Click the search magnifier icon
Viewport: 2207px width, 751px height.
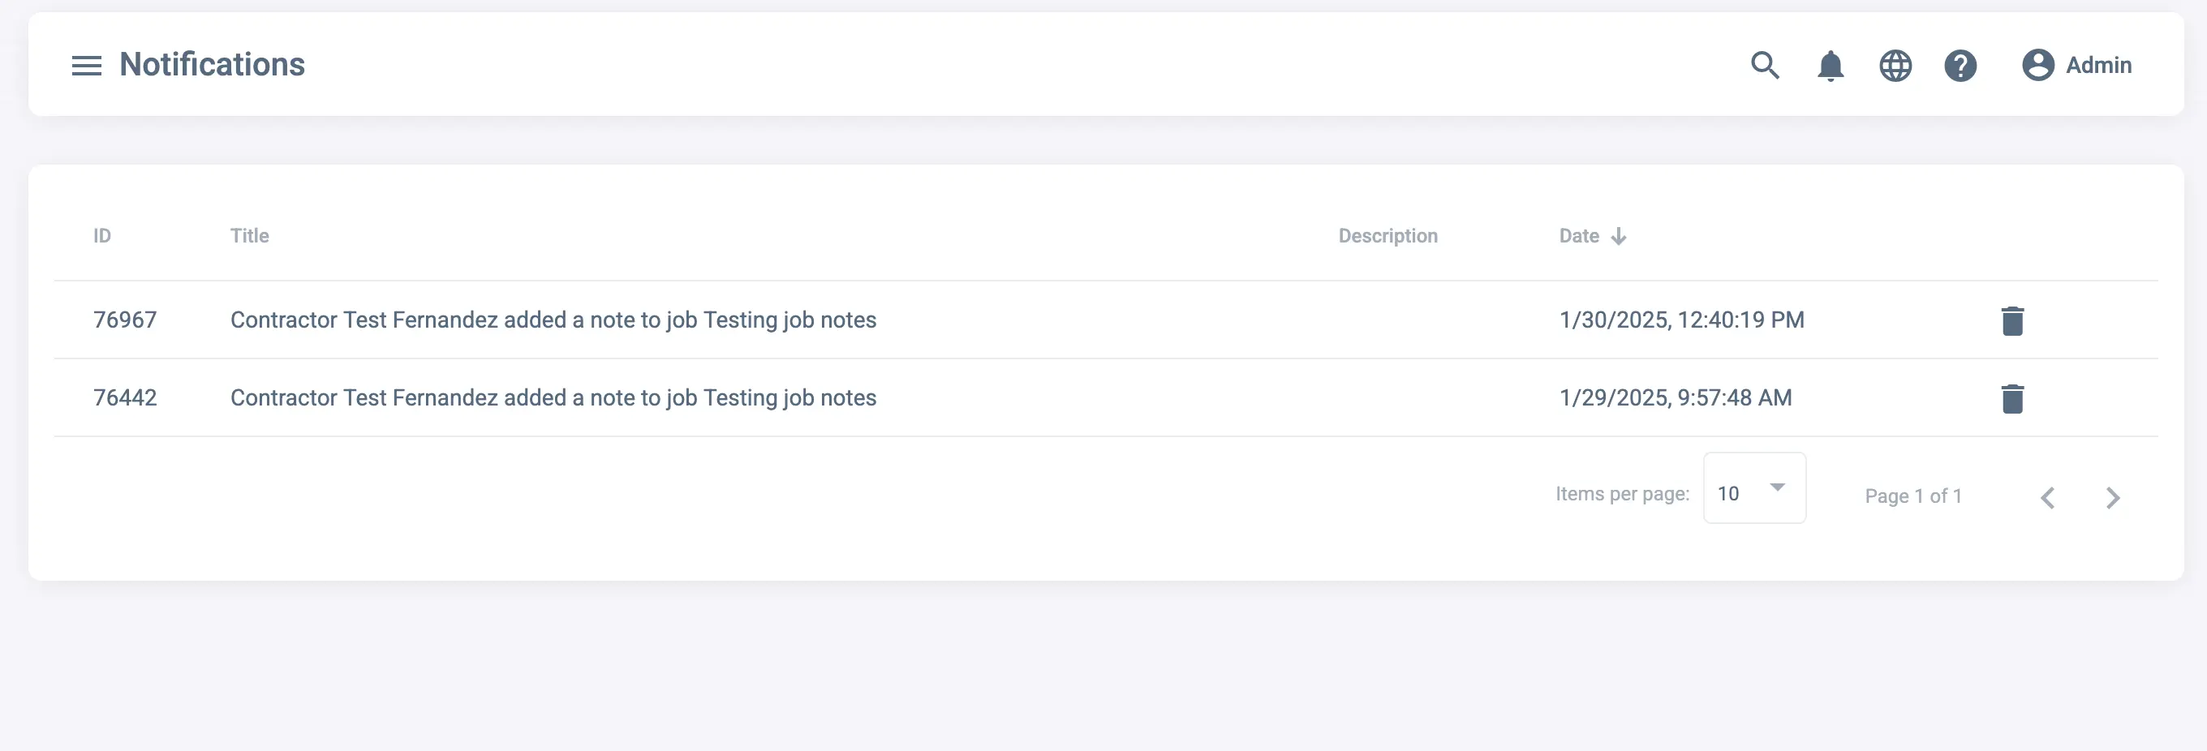click(1764, 65)
